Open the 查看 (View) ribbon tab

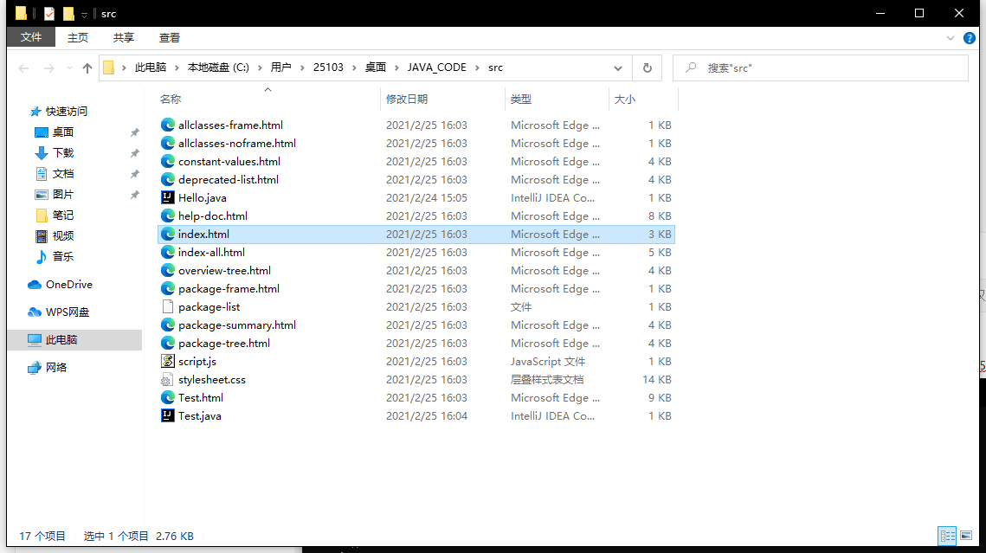tap(170, 38)
